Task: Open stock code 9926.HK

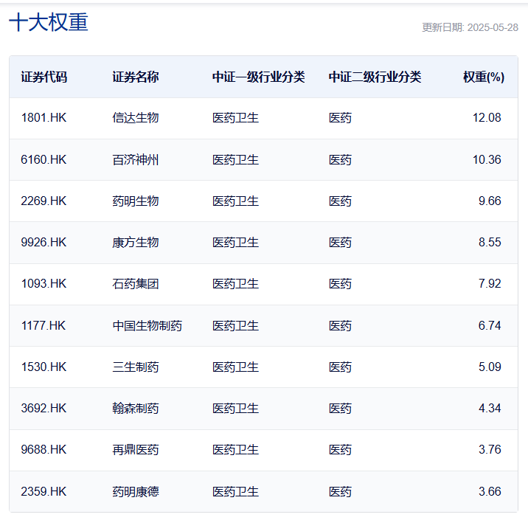Action: (44, 242)
